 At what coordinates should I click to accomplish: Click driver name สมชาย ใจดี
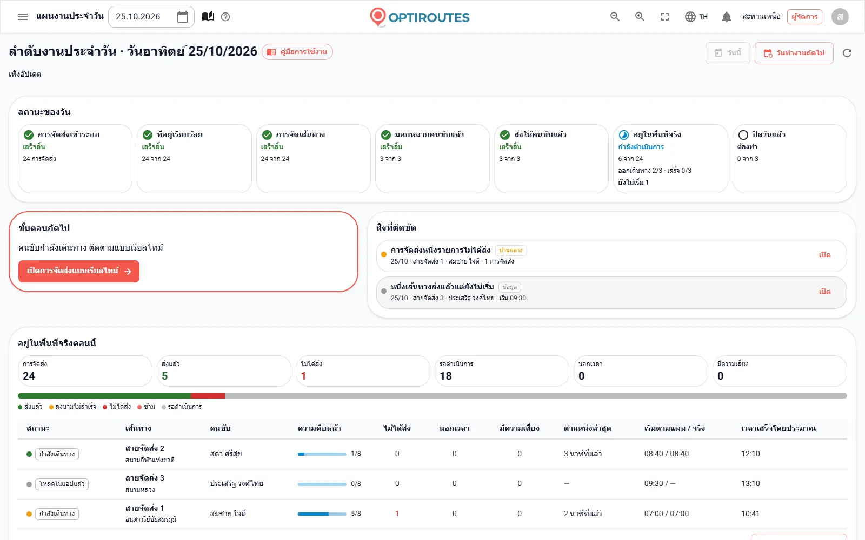point(228,514)
